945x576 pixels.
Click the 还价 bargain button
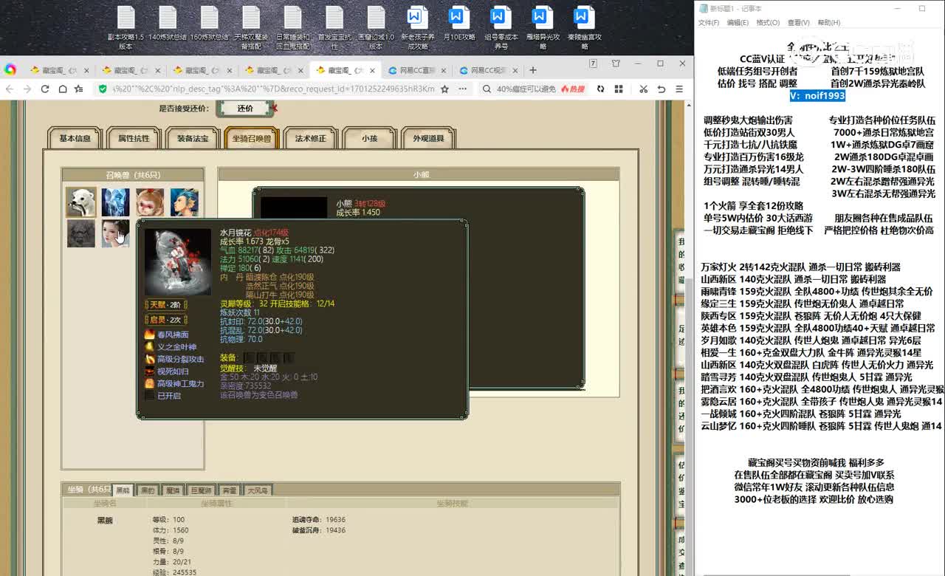(245, 108)
